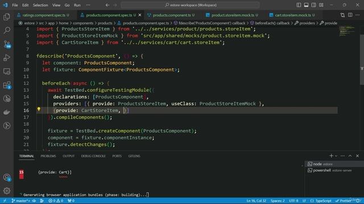364x204 pixels.
Task: Switch to cart.storeitem.mock.ts tab
Action: click(x=293, y=15)
